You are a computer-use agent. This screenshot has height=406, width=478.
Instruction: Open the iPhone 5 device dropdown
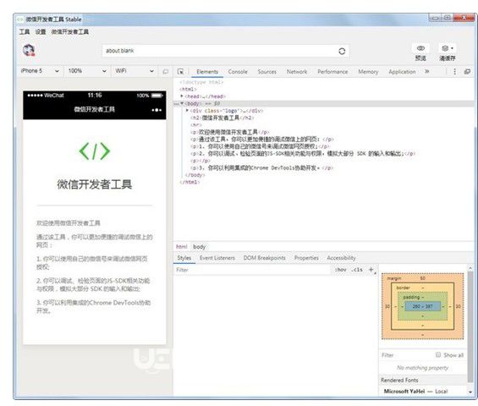40,71
